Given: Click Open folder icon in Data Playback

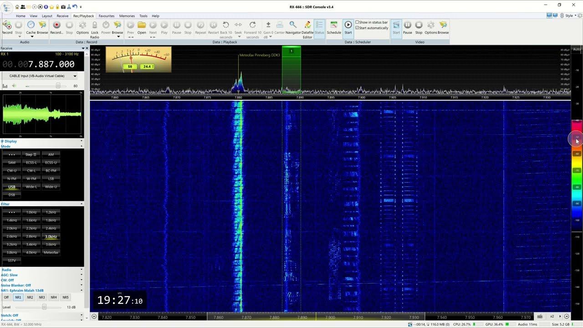Looking at the screenshot, I should coord(142,27).
